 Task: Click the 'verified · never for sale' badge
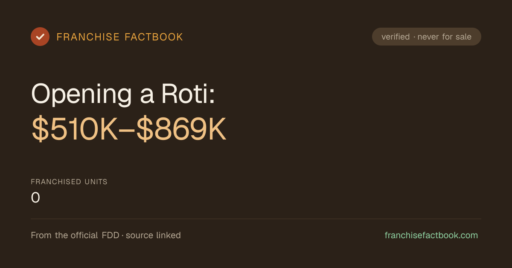(x=427, y=37)
